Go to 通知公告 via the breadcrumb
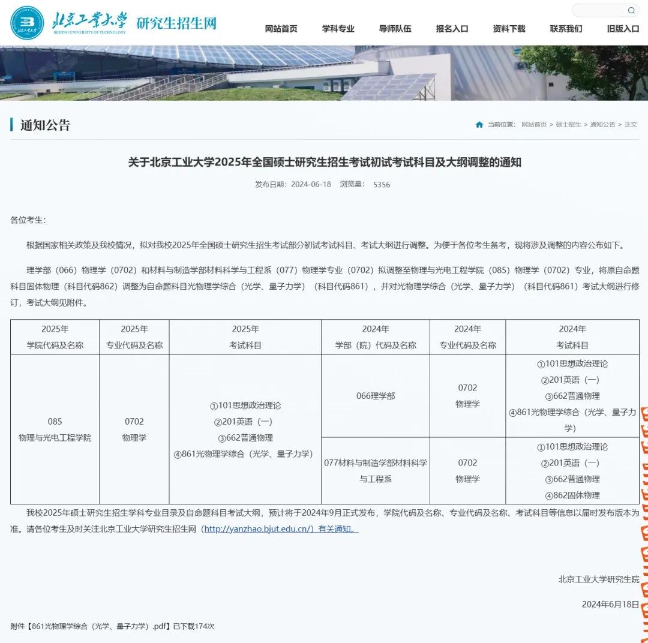Image resolution: width=648 pixels, height=643 pixels. [x=602, y=125]
